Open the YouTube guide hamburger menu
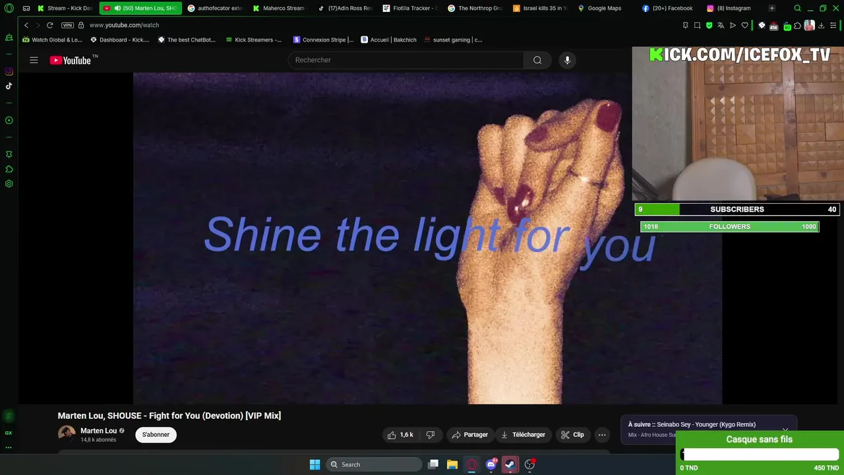This screenshot has width=844, height=475. pyautogui.click(x=34, y=60)
